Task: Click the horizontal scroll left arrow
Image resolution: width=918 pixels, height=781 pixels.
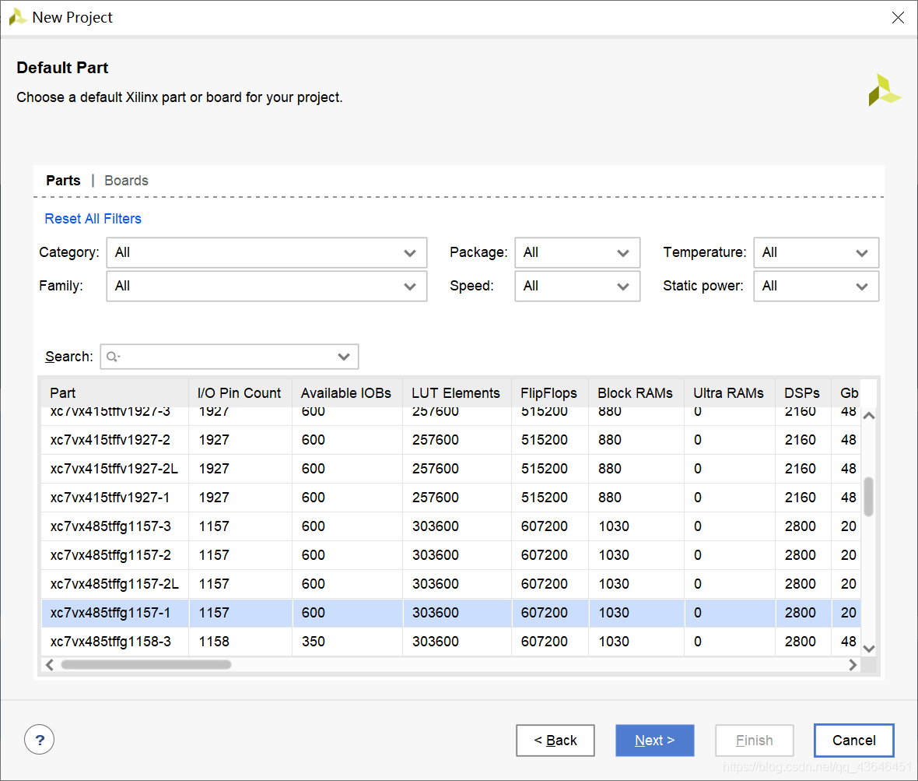Action: coord(50,664)
